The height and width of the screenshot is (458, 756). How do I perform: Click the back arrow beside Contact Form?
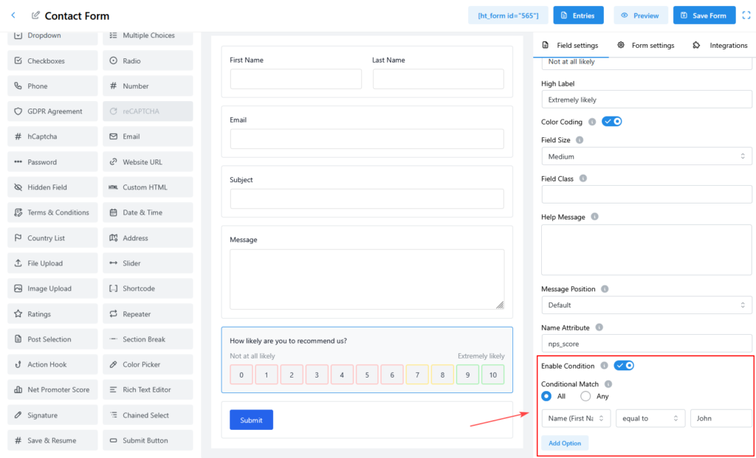[x=13, y=15]
